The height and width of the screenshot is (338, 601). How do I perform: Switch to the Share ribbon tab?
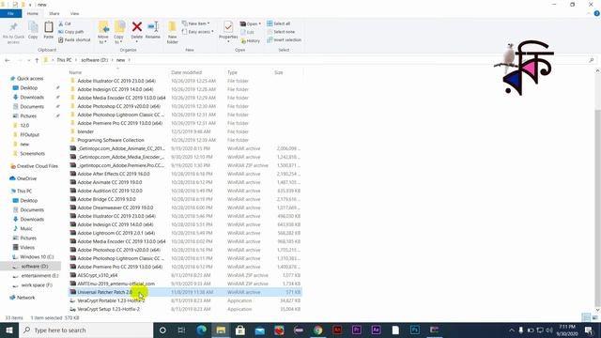click(54, 14)
